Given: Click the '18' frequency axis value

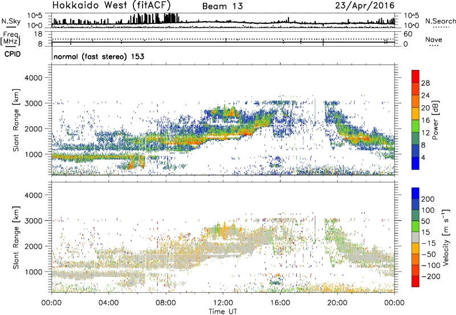Looking at the screenshot, I should pyautogui.click(x=38, y=34).
